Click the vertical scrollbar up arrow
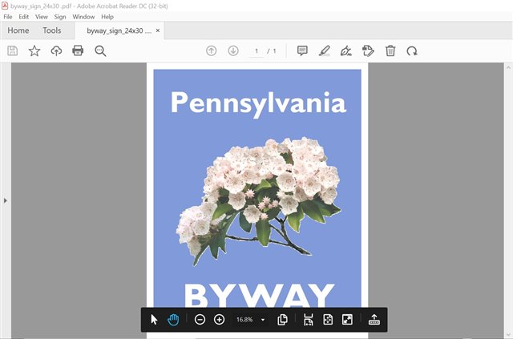 508,67
